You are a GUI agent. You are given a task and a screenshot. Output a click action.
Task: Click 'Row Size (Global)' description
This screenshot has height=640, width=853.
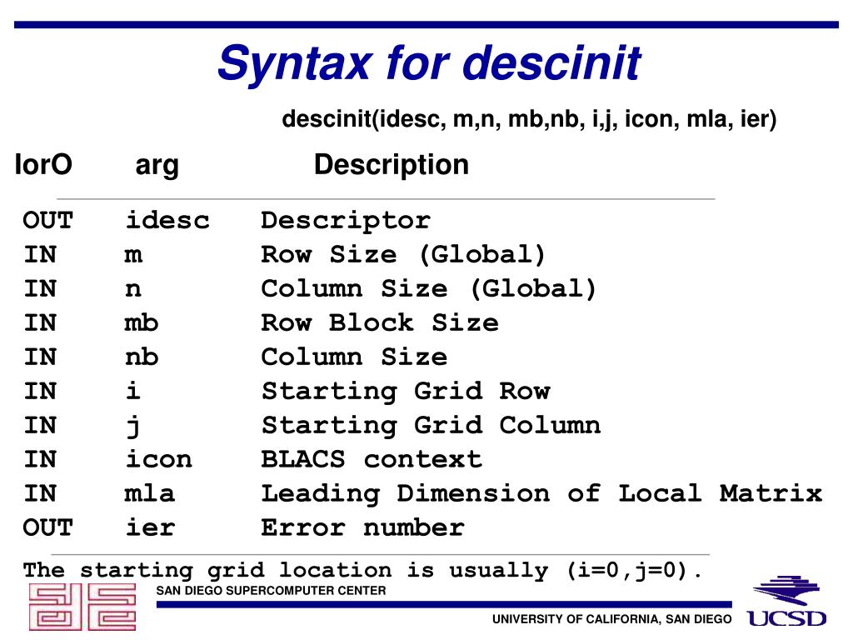coord(403,255)
